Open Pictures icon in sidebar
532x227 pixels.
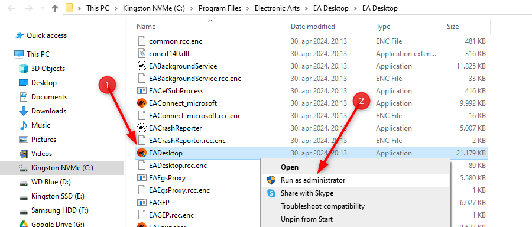tap(24, 140)
